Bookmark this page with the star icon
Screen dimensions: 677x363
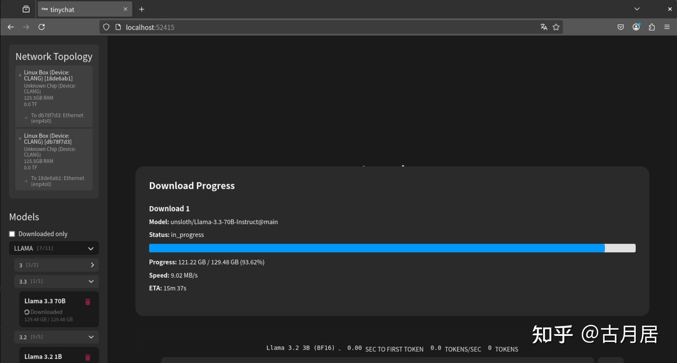point(556,27)
